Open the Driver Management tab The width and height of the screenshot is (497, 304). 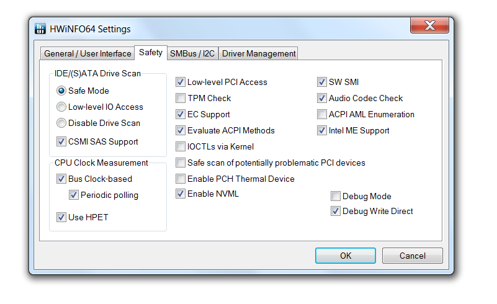tap(259, 53)
